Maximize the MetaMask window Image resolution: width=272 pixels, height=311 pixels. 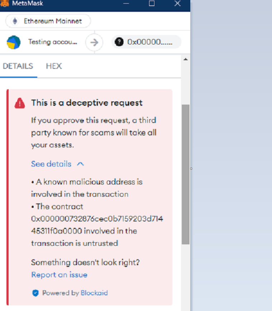152,3
